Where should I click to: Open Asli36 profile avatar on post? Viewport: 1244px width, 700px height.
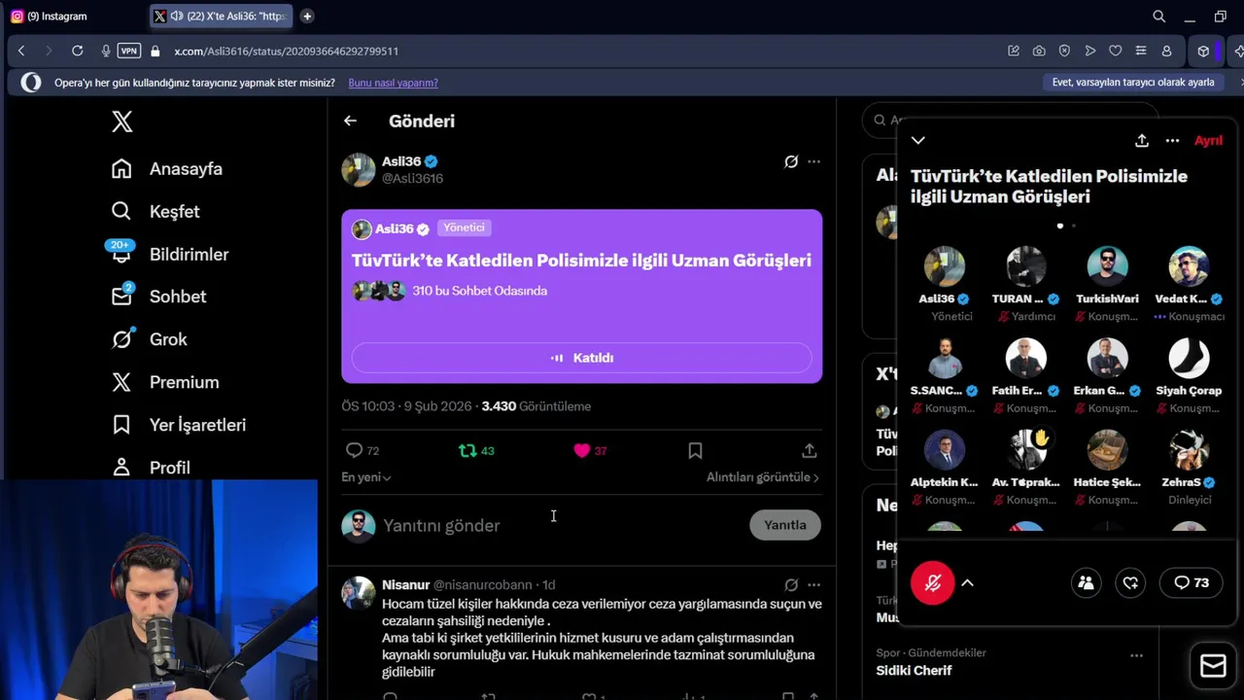click(358, 169)
